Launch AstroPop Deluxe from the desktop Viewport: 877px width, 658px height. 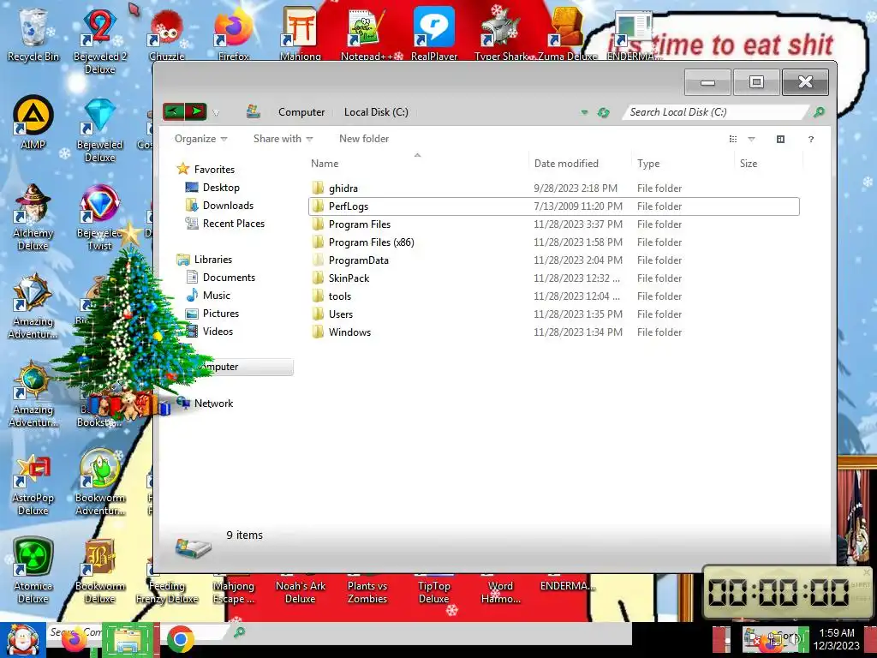[33, 485]
